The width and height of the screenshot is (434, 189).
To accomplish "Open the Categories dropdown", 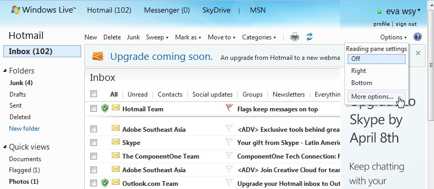I will click(x=259, y=37).
